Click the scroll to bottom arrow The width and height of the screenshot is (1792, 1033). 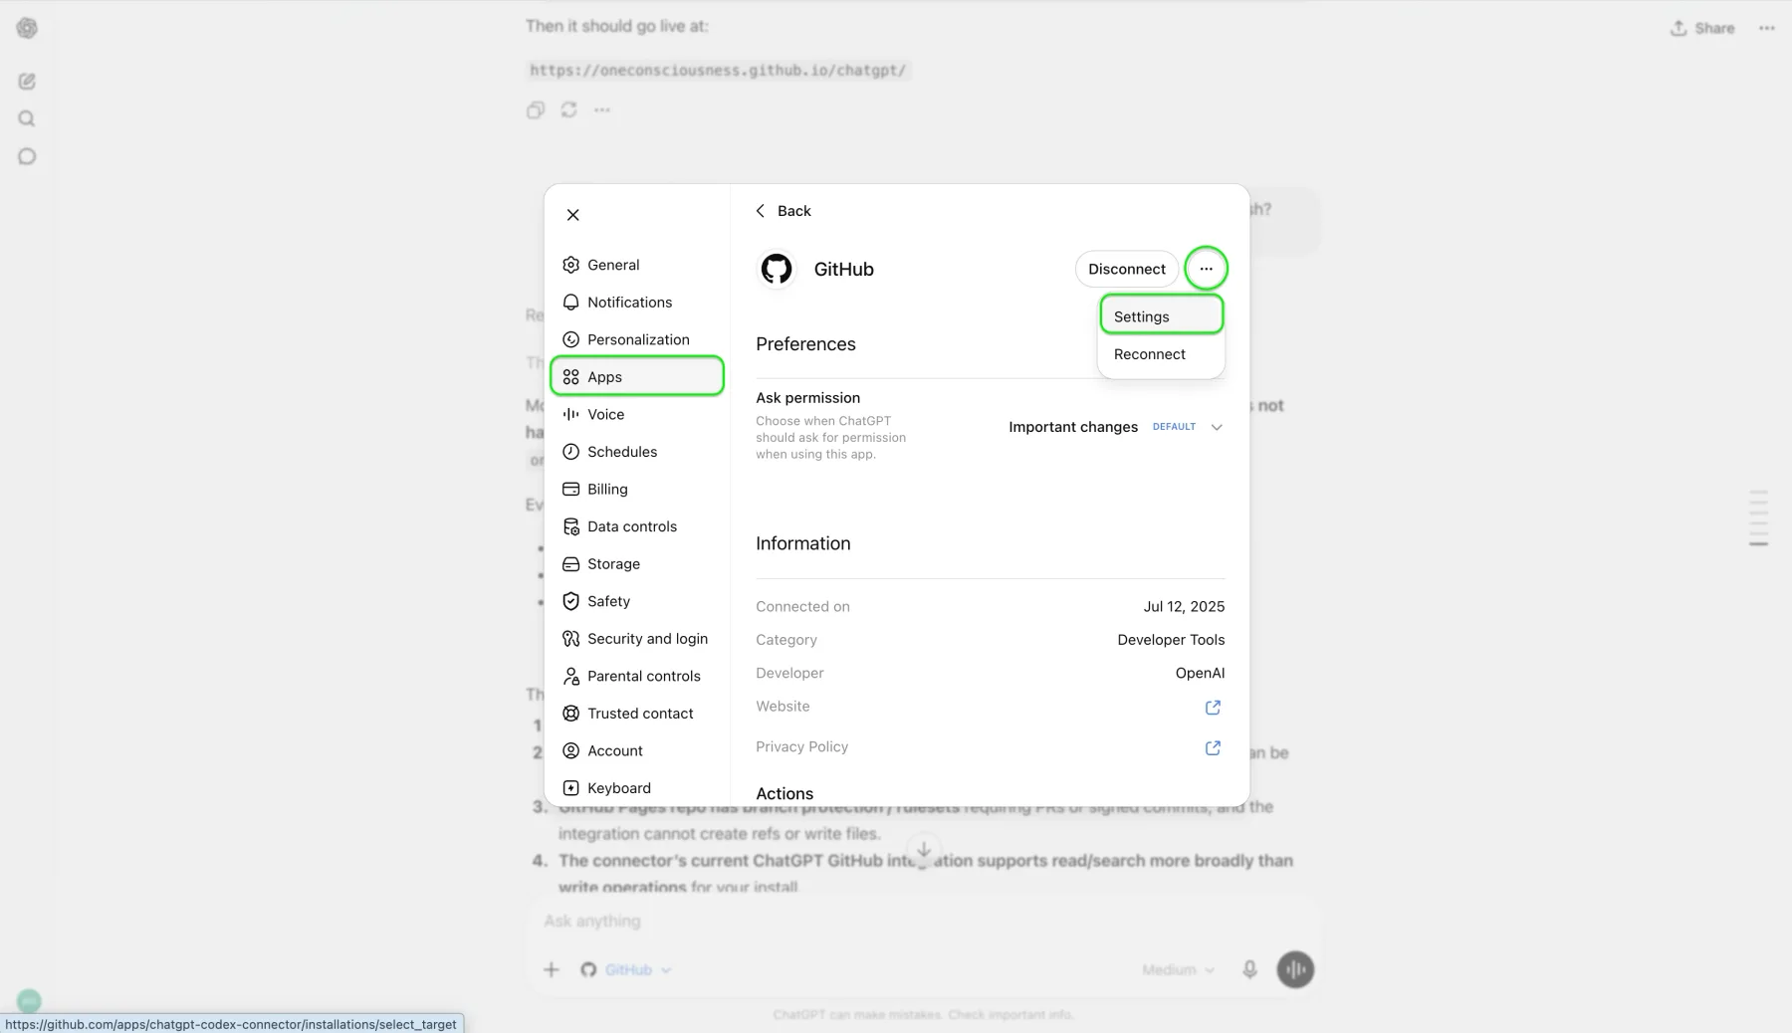point(924,850)
